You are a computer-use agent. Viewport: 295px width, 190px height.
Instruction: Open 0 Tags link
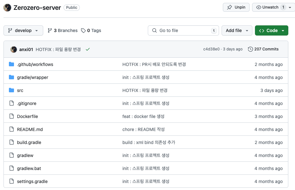tap(91, 30)
